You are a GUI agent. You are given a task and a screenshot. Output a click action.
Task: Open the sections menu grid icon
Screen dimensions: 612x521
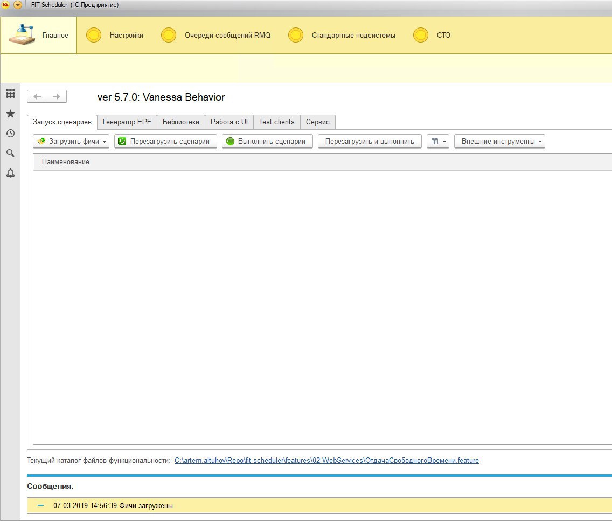tap(11, 93)
